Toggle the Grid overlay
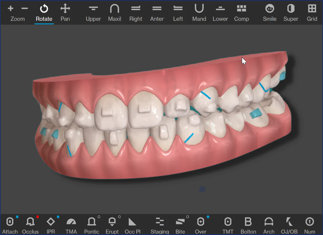Screen dimensions: 323x235 (312, 13)
